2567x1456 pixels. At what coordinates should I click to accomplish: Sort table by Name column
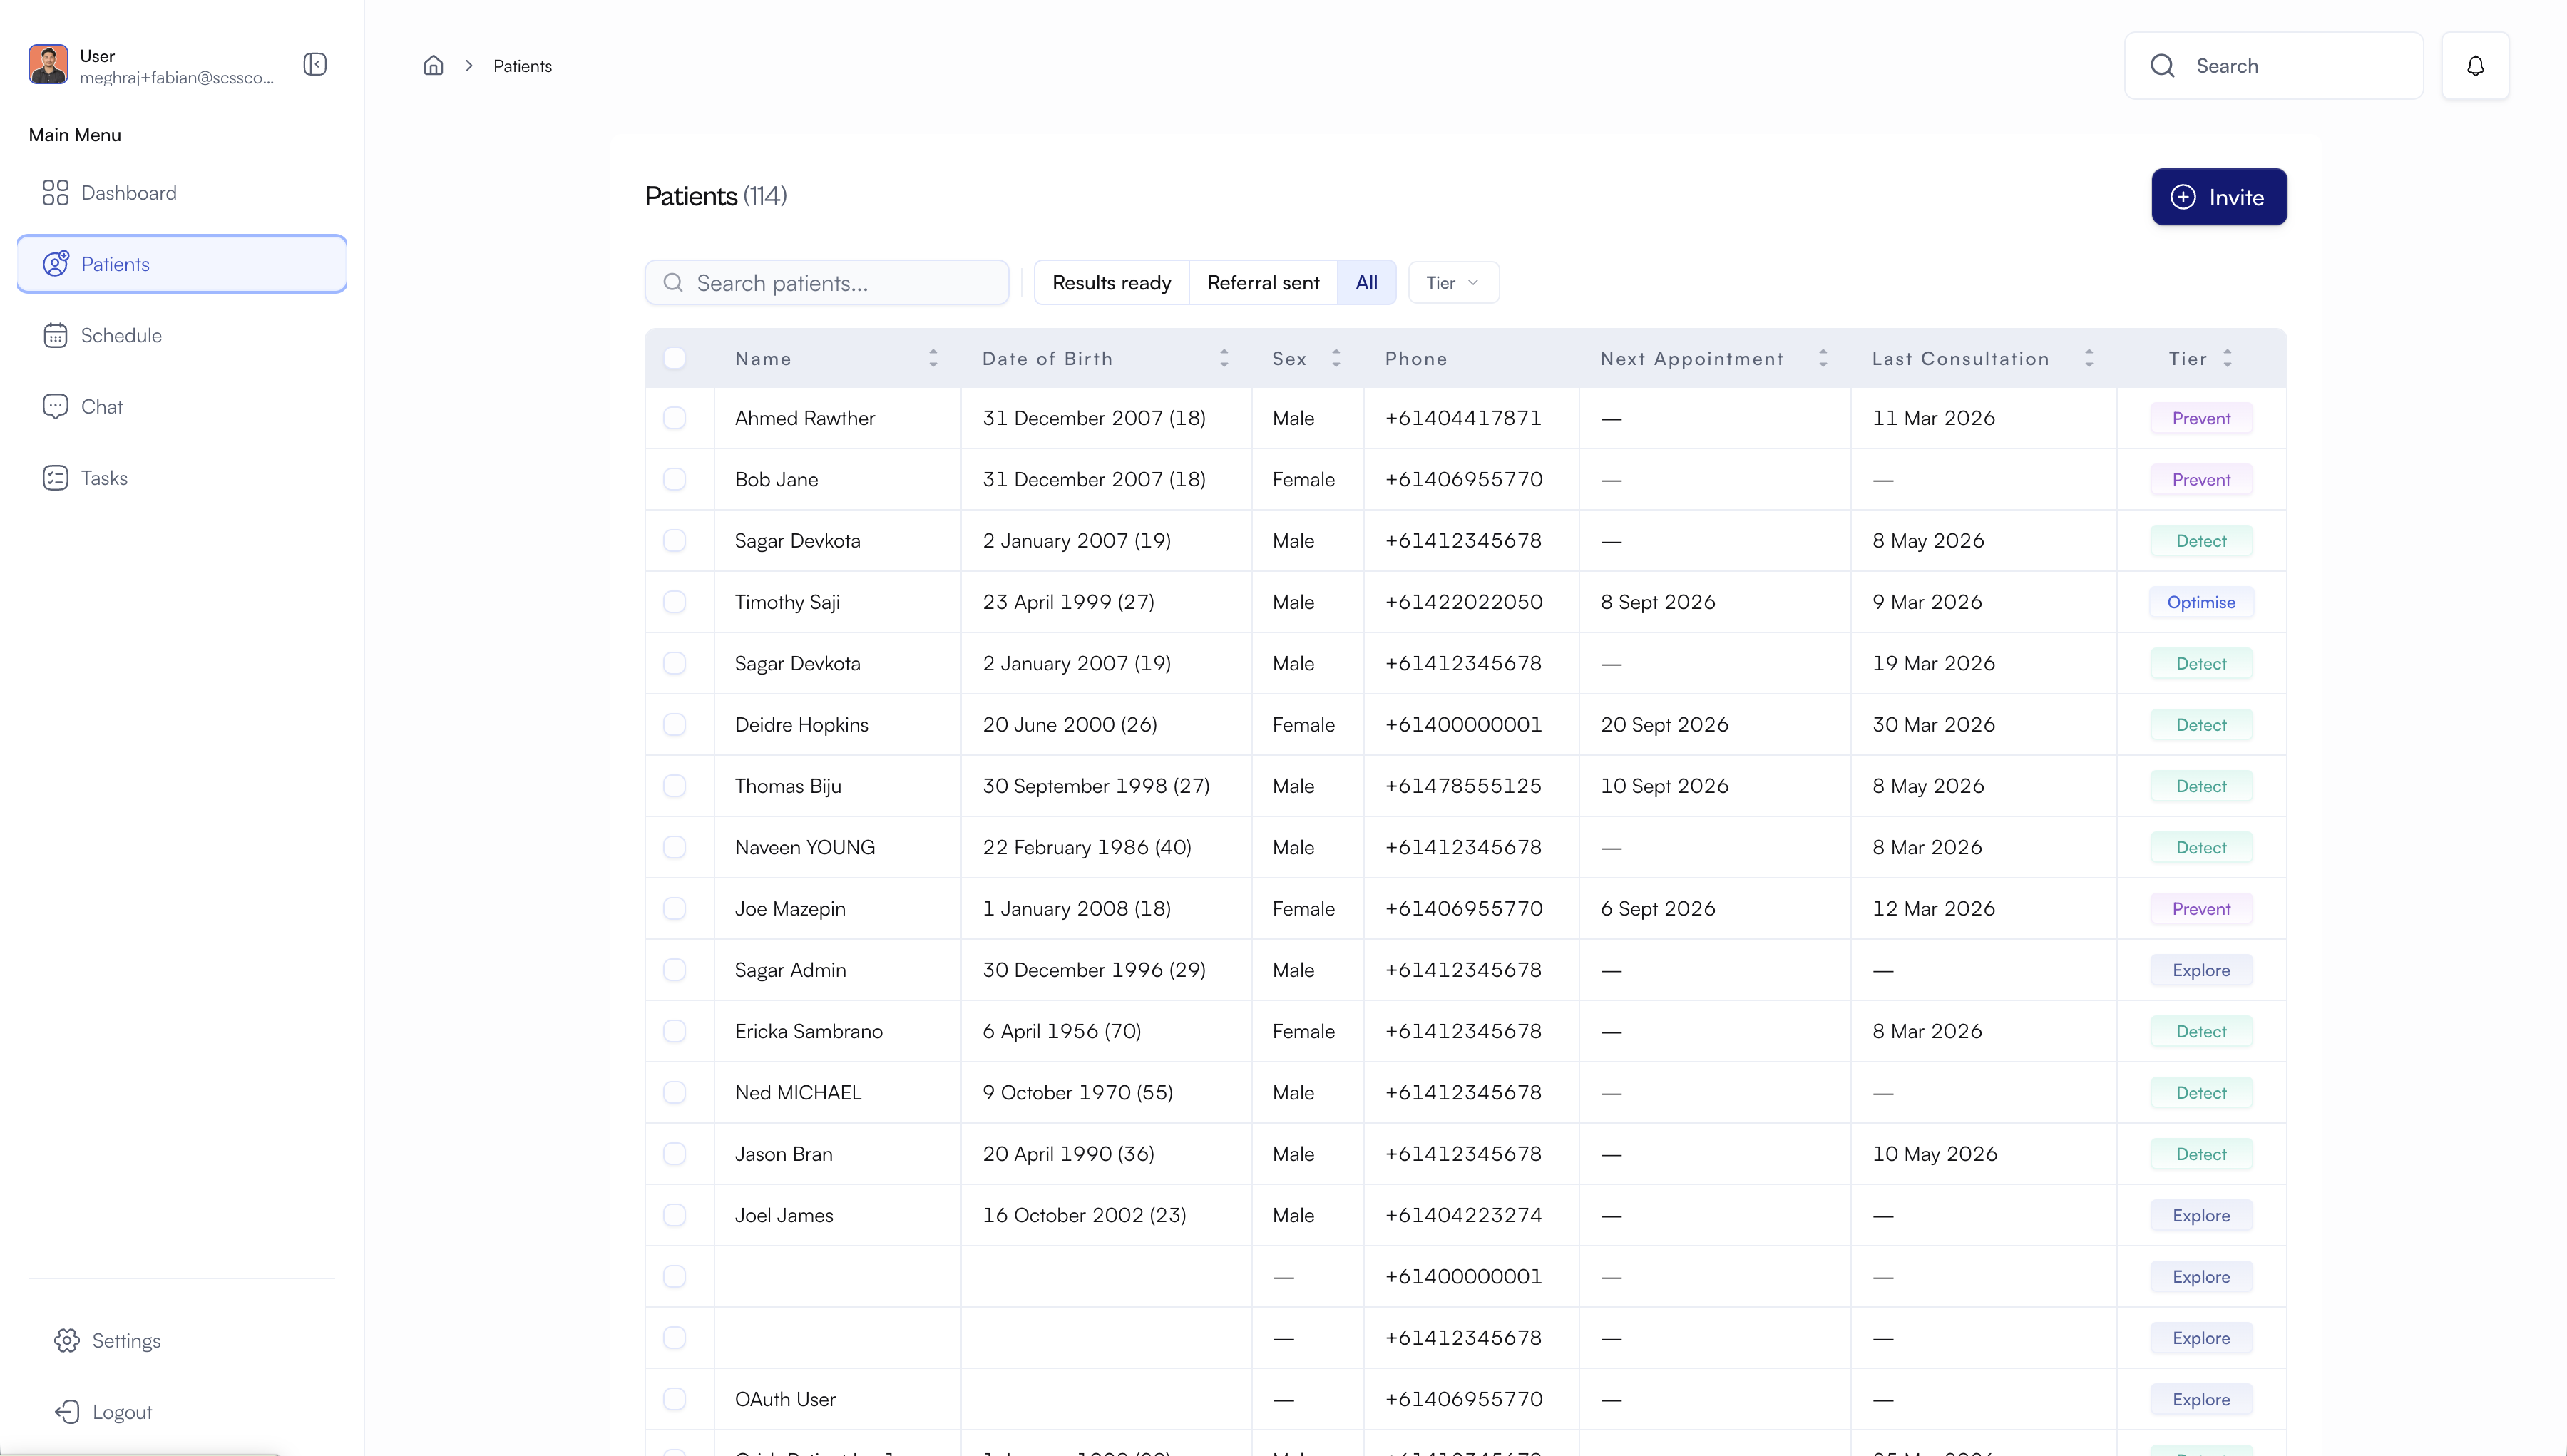[933, 358]
